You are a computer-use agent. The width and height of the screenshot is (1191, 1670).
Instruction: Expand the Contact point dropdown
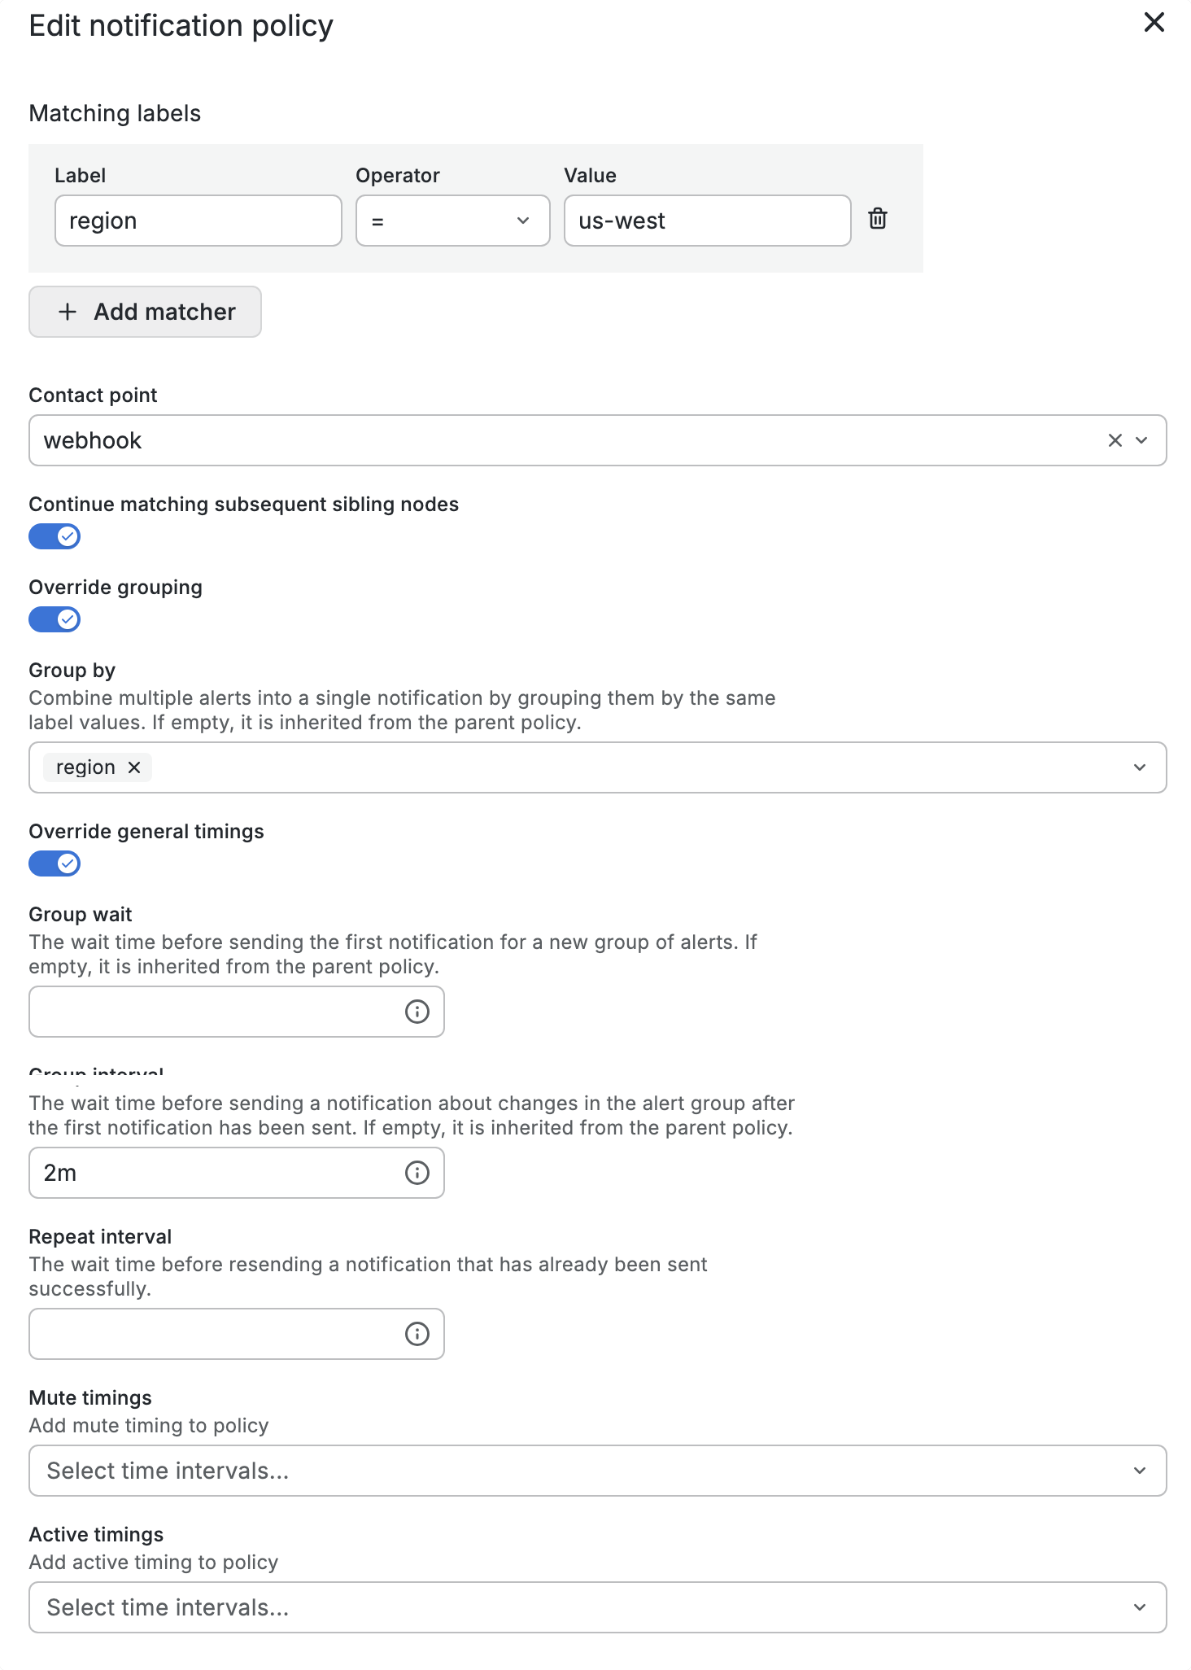point(1141,440)
